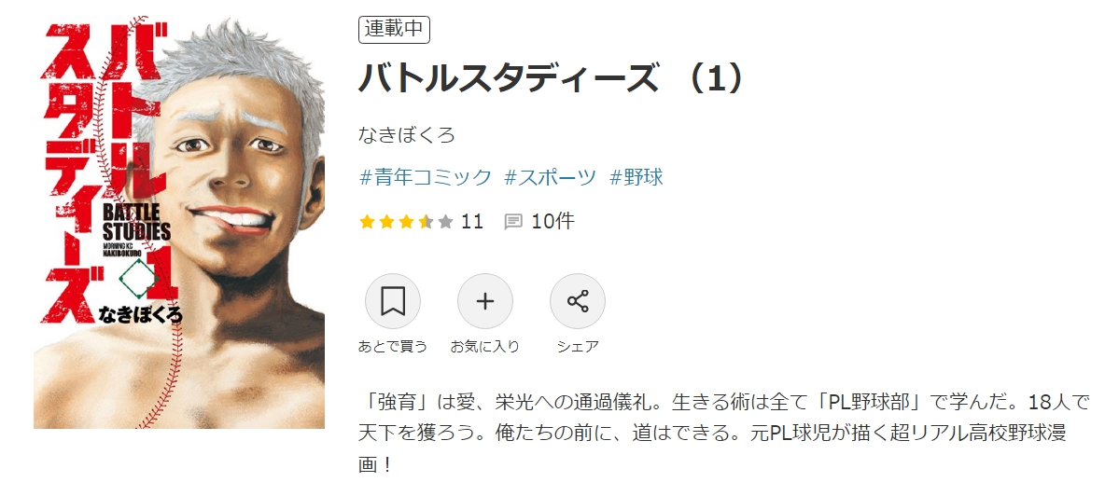Click the rating number 11
The height and width of the screenshot is (496, 1105).
472,222
